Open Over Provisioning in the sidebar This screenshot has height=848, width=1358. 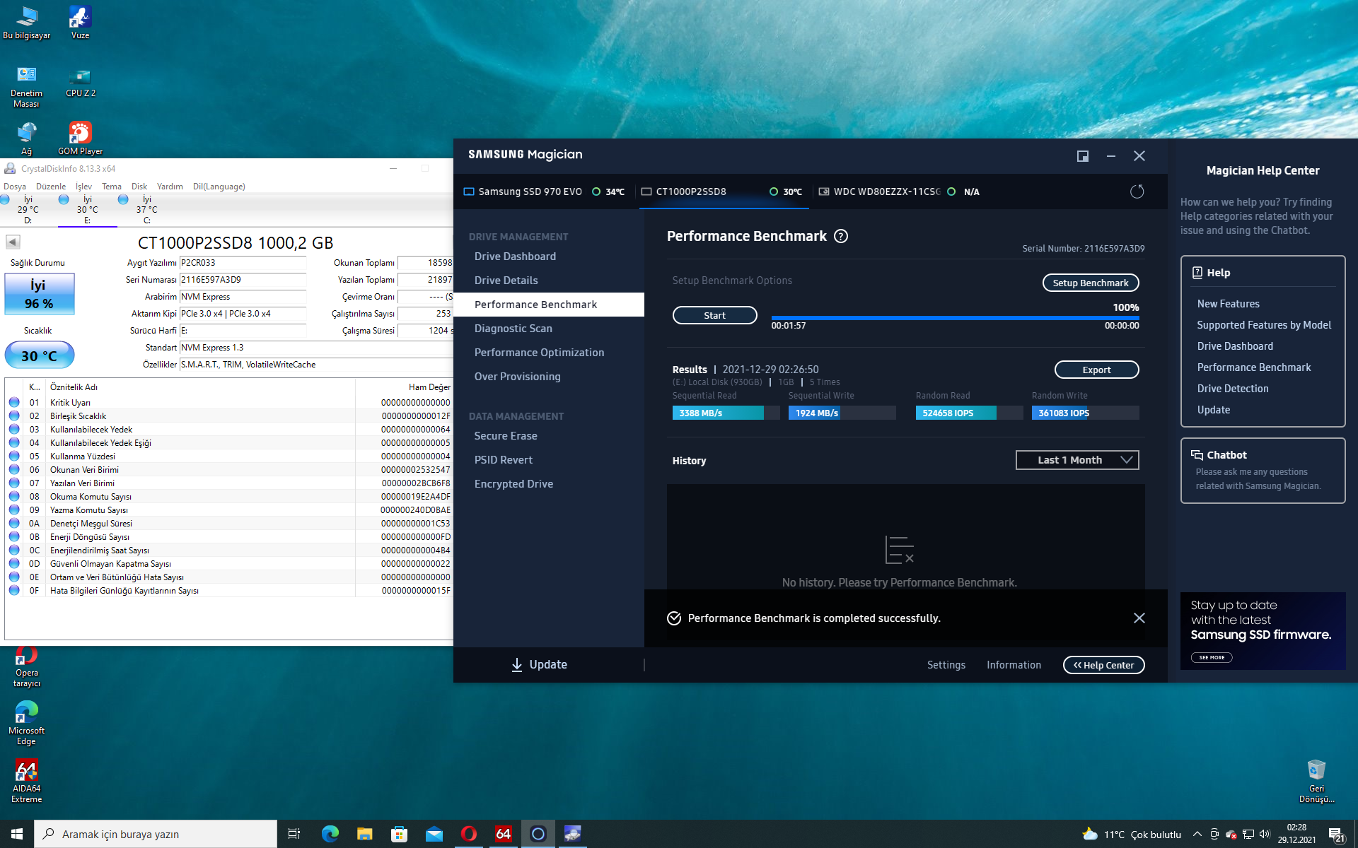click(517, 377)
